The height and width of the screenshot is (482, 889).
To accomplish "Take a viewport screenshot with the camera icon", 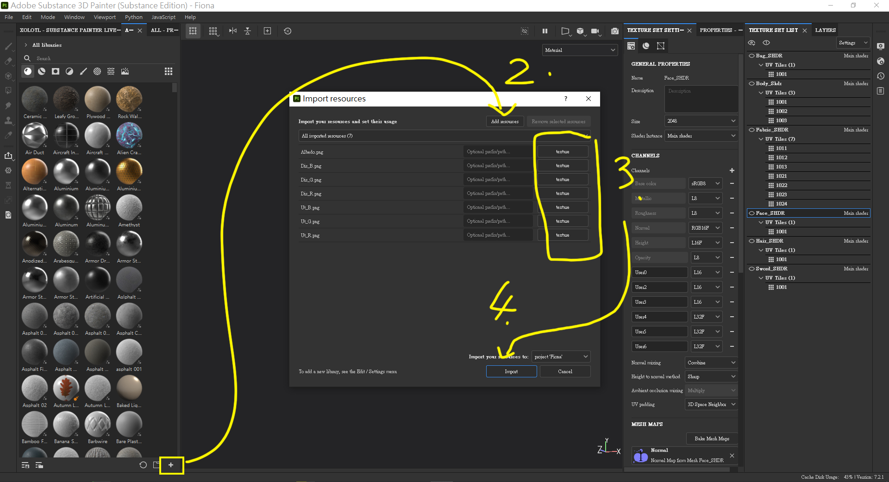I will tap(615, 31).
